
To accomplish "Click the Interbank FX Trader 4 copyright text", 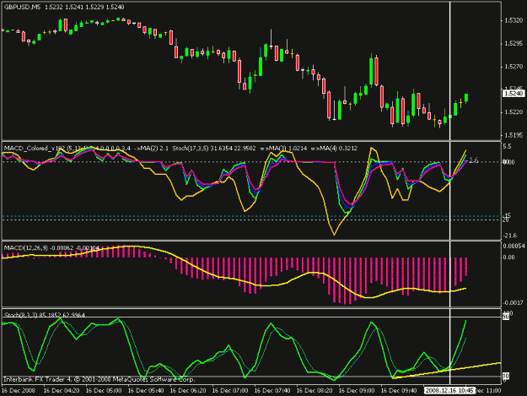I will pyautogui.click(x=99, y=379).
